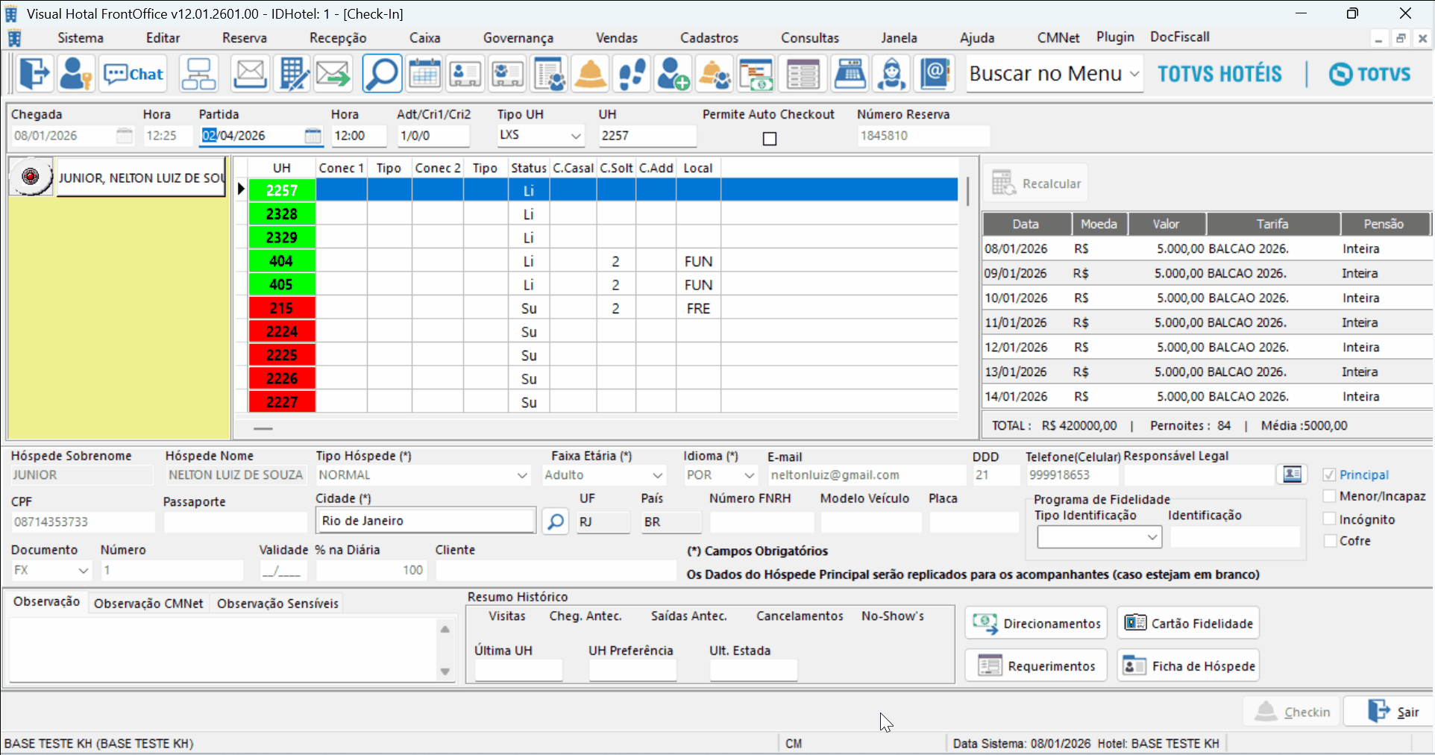Click the list form toolbar icon
Image resolution: width=1435 pixels, height=755 pixels.
[803, 74]
